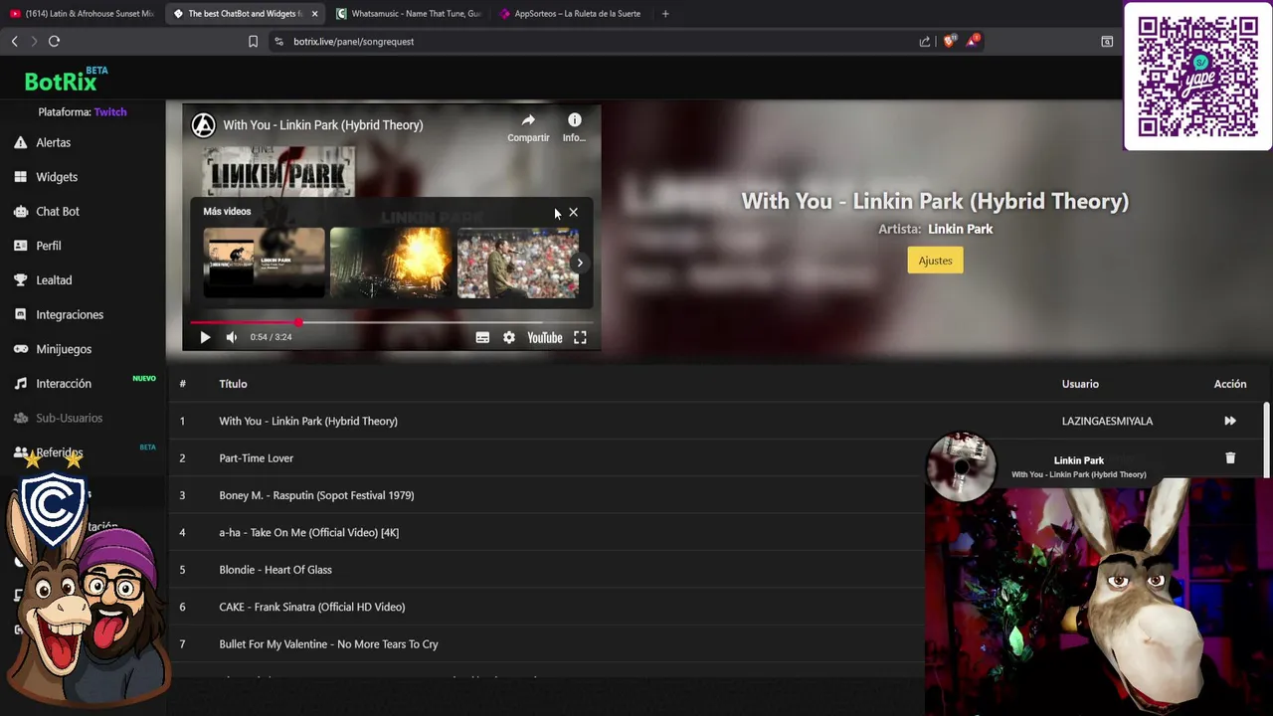Select Boney M. - Rasputin row
The image size is (1273, 716).
[545, 495]
